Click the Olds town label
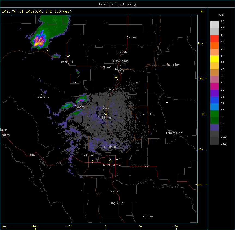The image size is (235, 230). [x=106, y=108]
